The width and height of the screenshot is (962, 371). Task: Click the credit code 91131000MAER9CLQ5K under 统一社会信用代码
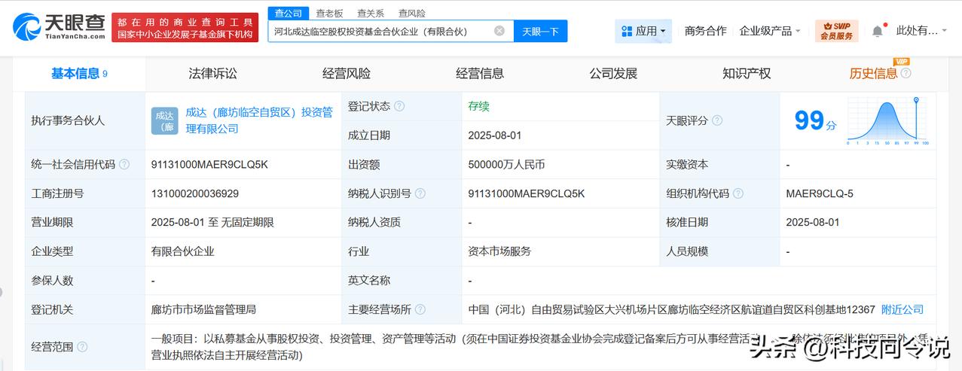coord(209,164)
